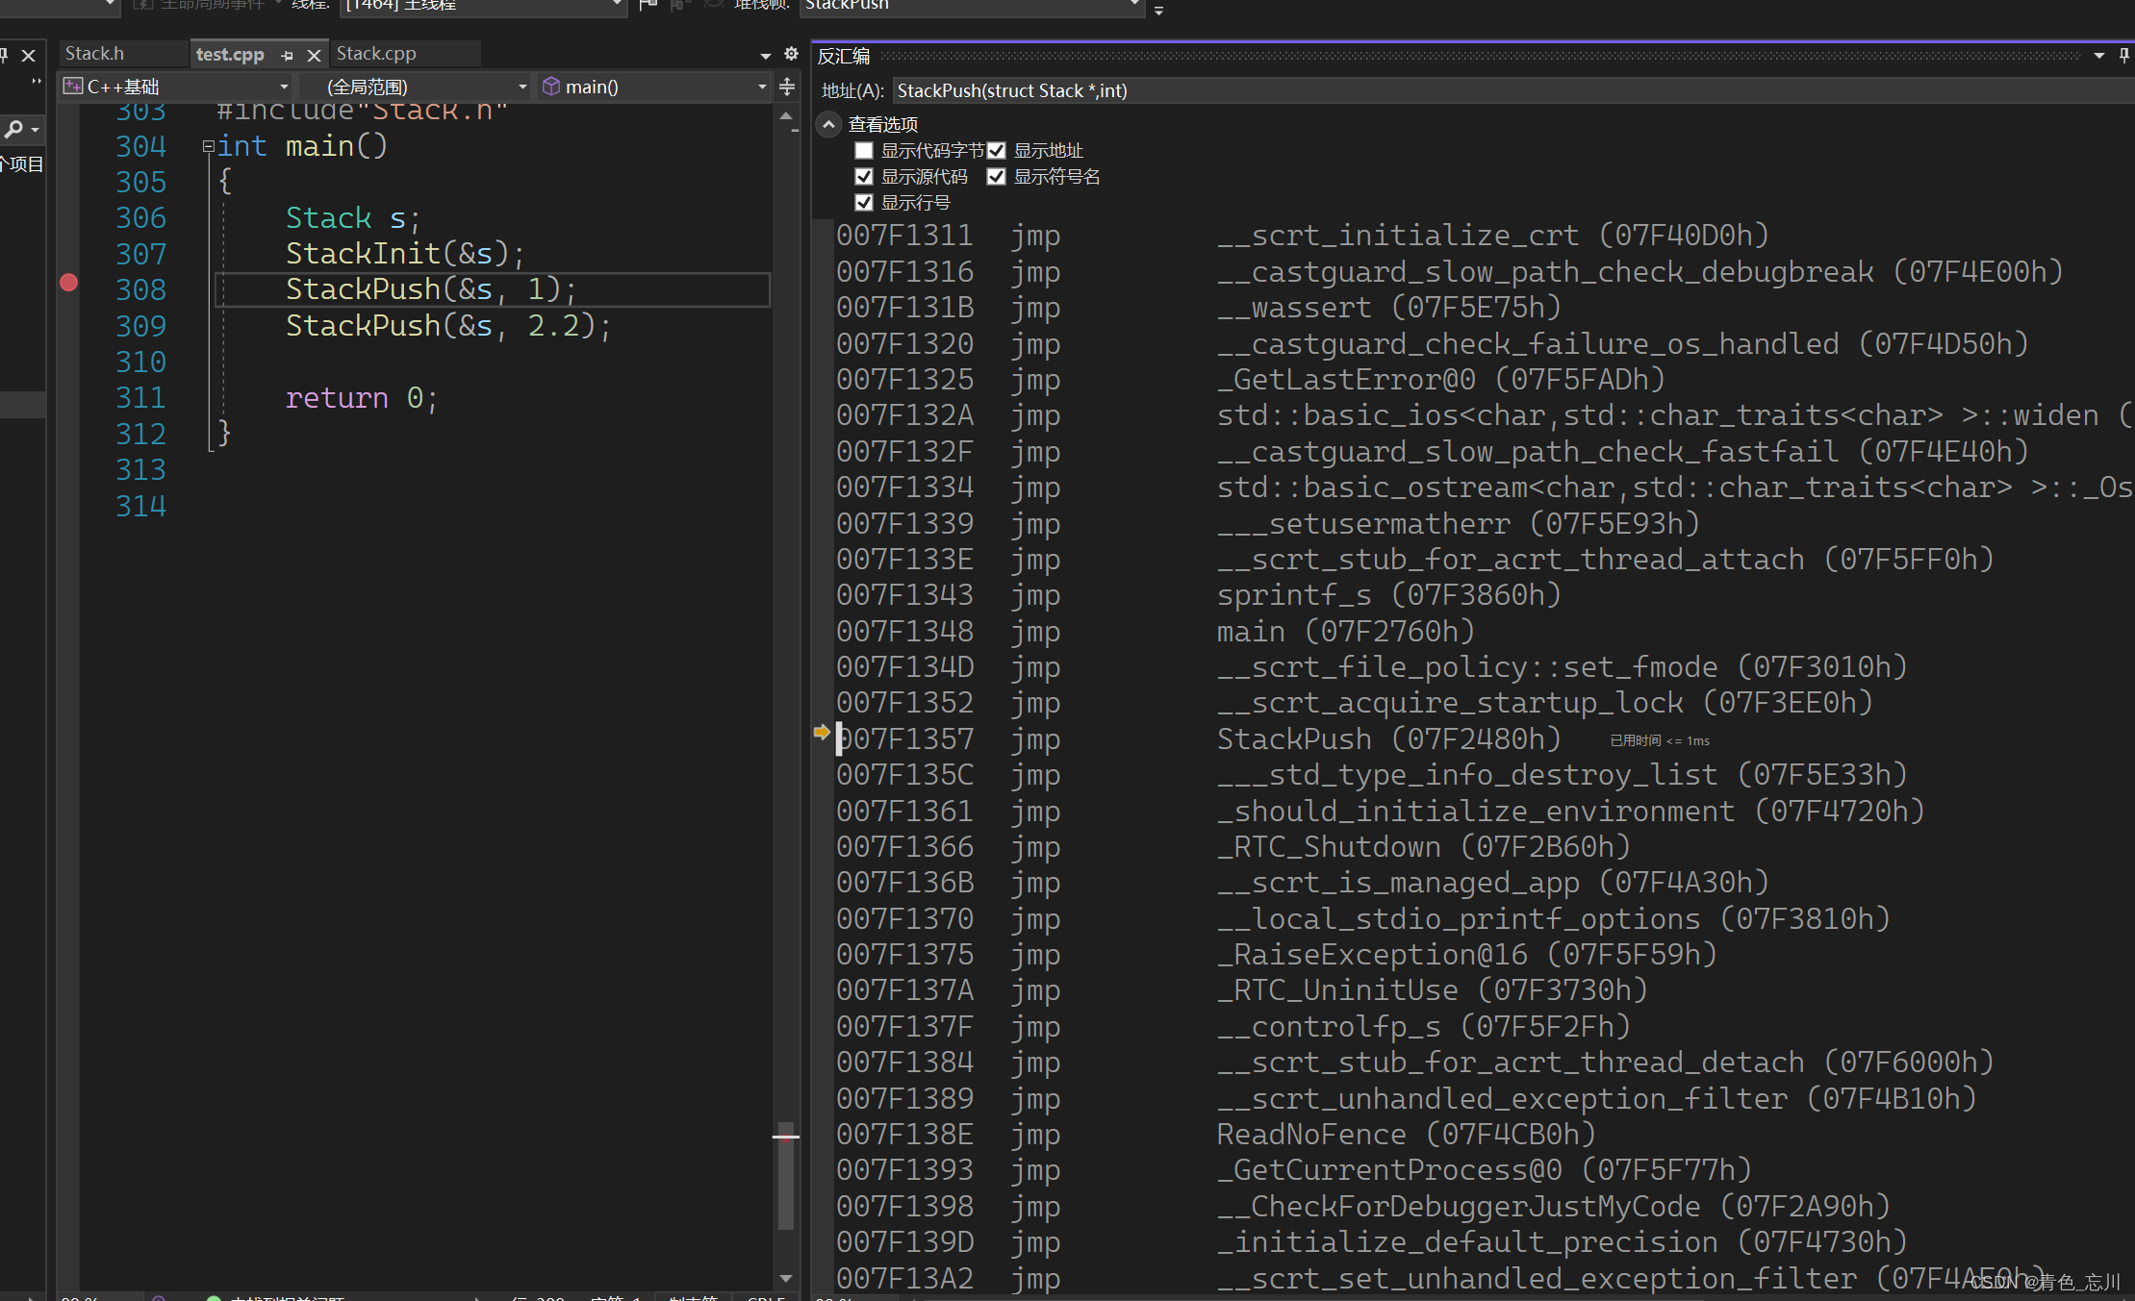This screenshot has width=2135, height=1301.
Task: Toggle 显示地址 checkbox
Action: (997, 151)
